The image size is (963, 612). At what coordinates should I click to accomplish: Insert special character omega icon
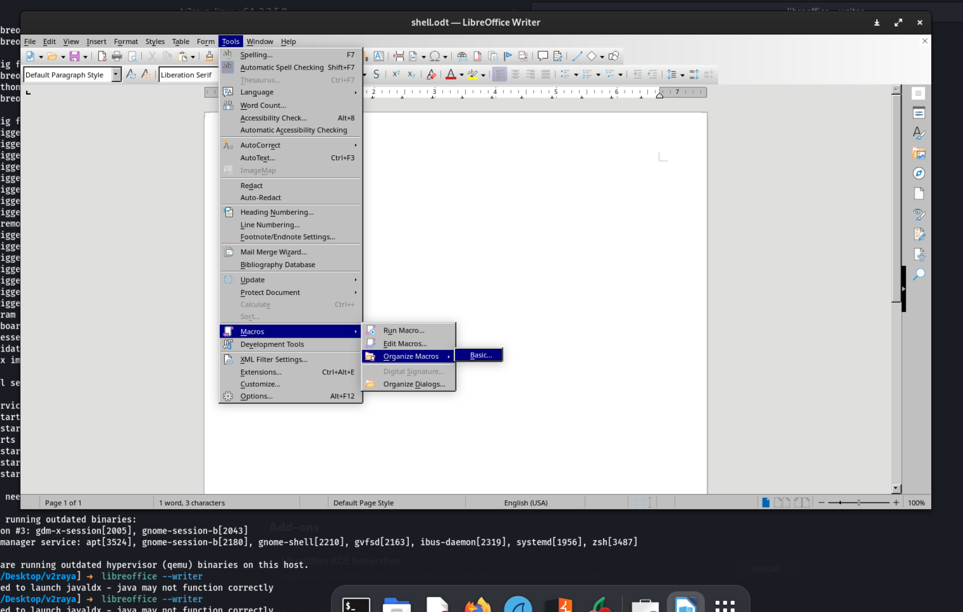[x=435, y=56]
